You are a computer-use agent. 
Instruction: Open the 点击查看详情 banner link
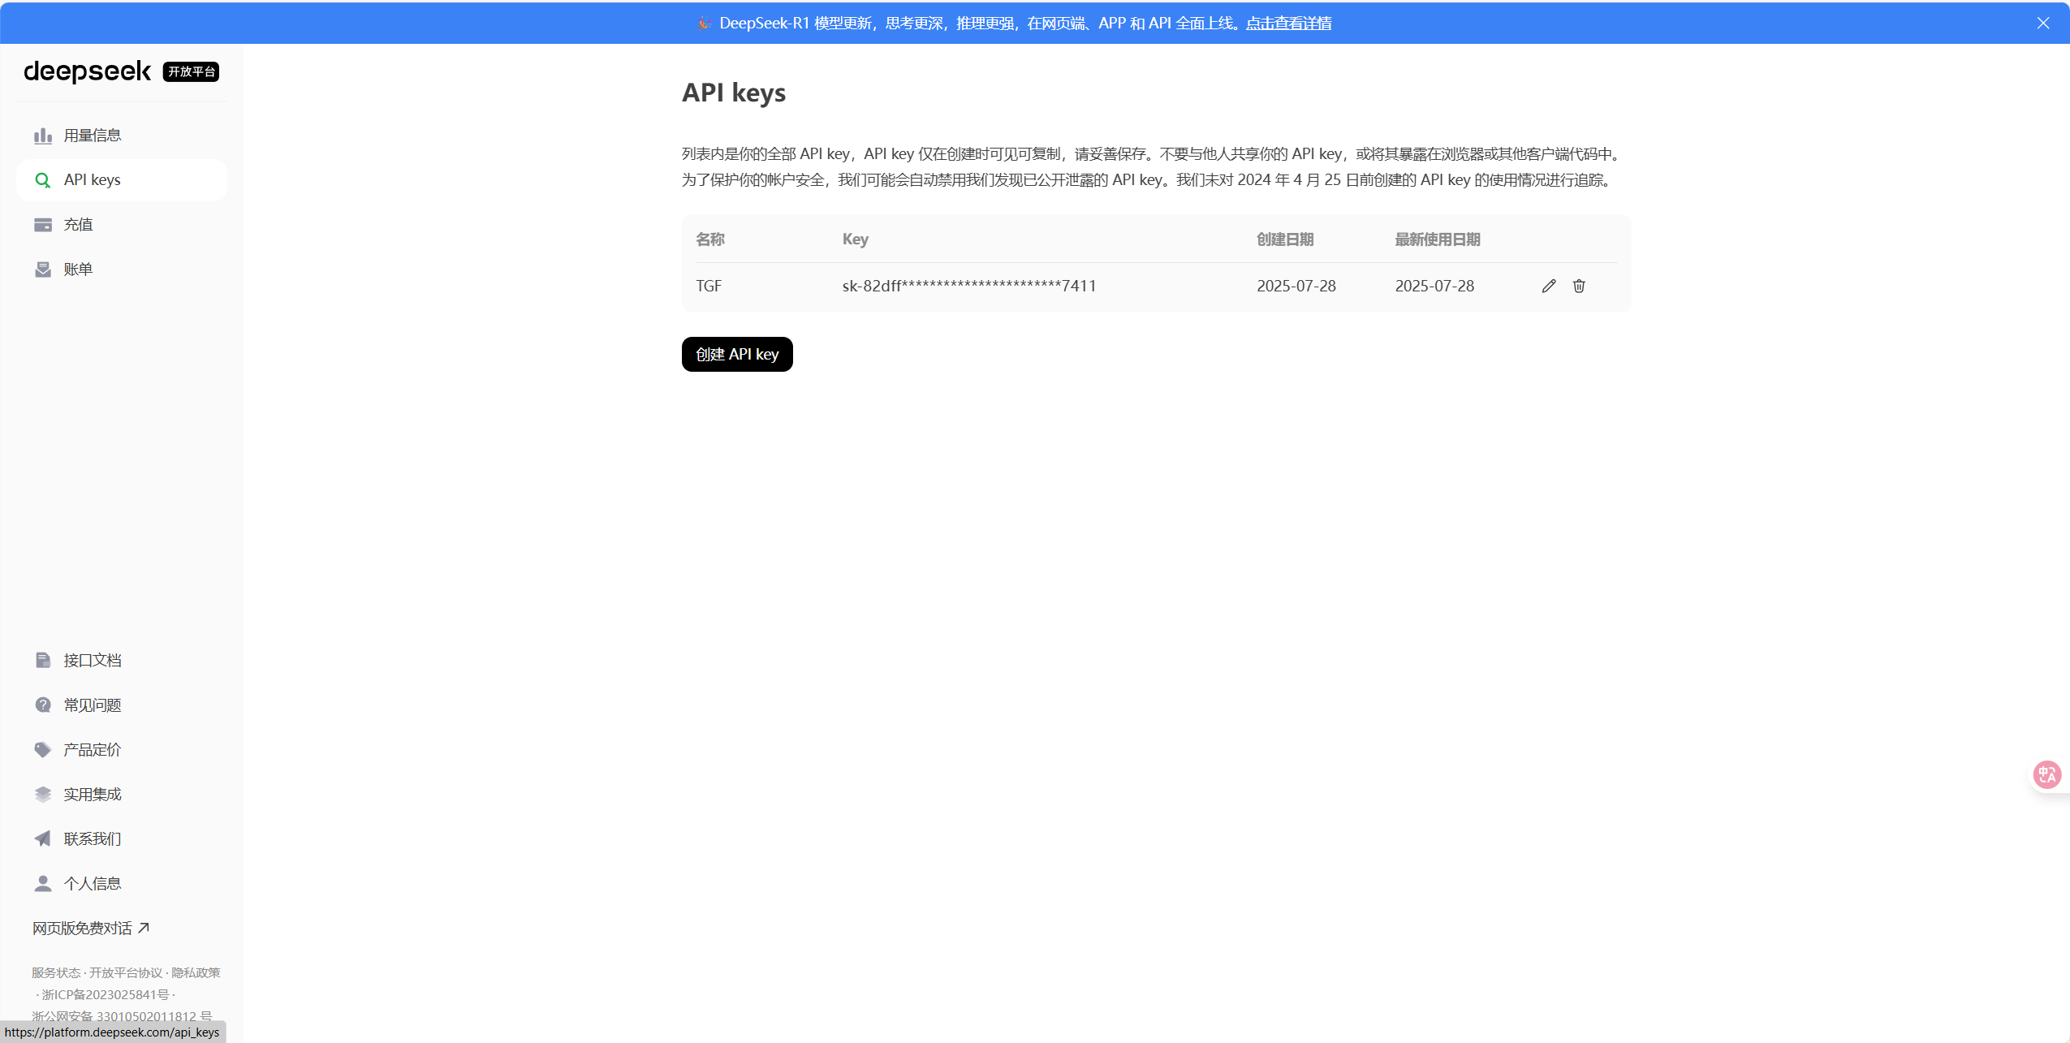(x=1289, y=24)
